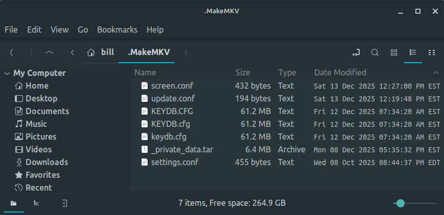Click the bill path button
The height and width of the screenshot is (215, 444).
coord(101,52)
